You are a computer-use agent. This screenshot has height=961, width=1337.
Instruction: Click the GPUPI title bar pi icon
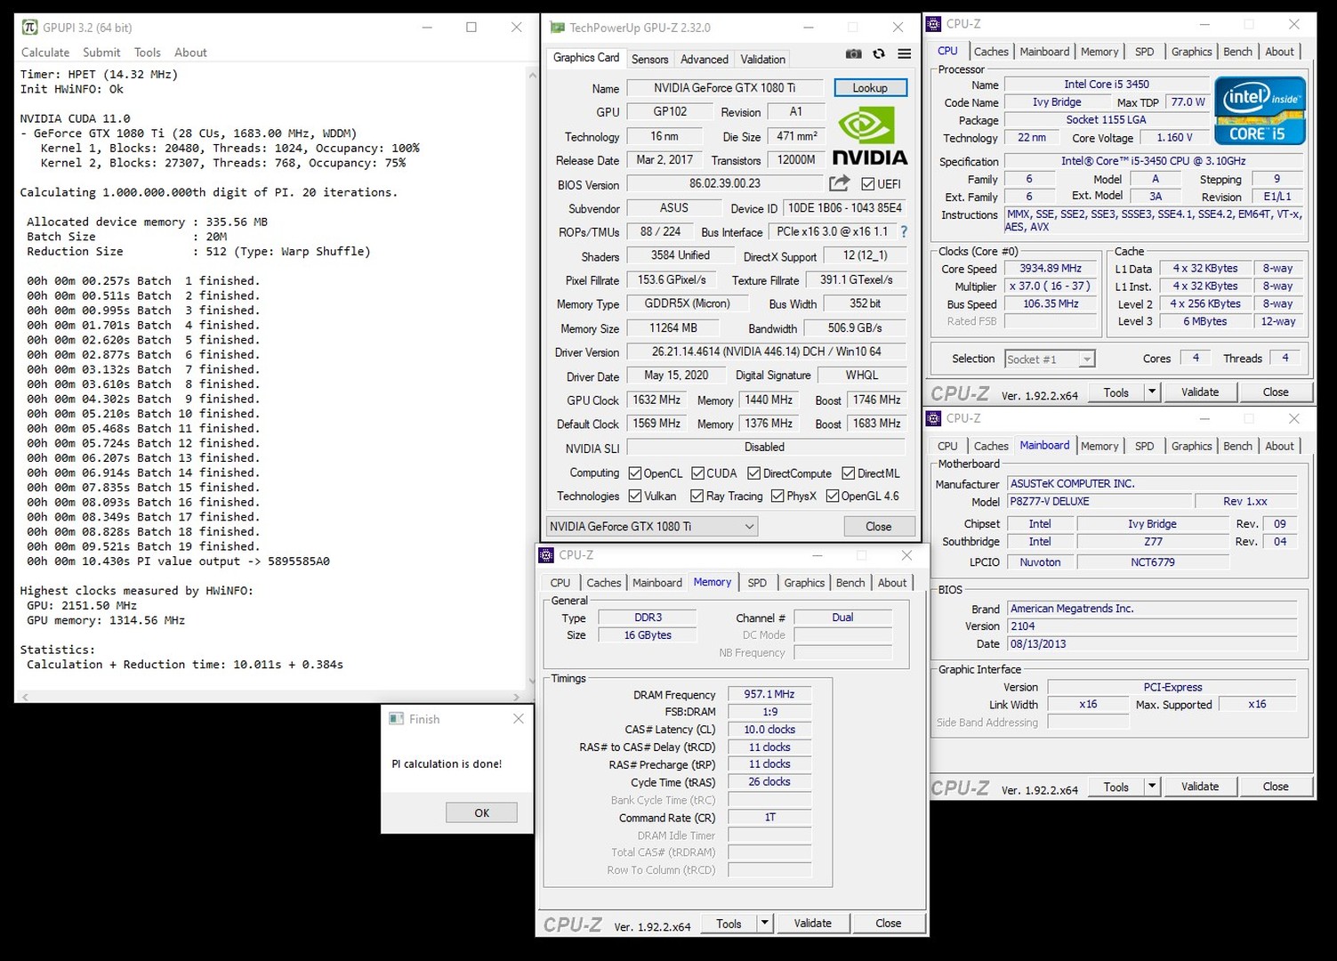coord(30,28)
